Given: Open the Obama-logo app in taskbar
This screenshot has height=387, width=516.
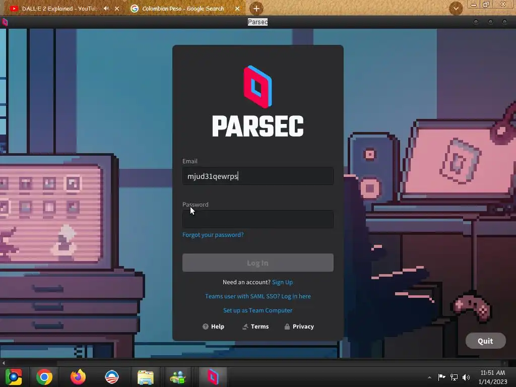Looking at the screenshot, I should pos(111,377).
